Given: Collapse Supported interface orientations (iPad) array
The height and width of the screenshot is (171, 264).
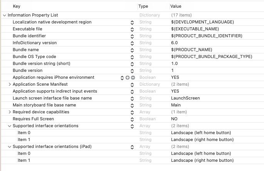Looking at the screenshot, I should pos(10,147).
